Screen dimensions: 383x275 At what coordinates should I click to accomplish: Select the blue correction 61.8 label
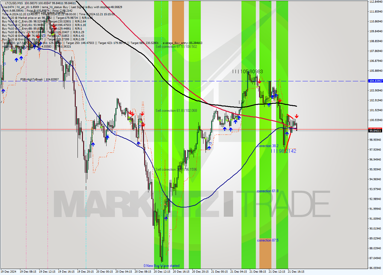coord(268,191)
